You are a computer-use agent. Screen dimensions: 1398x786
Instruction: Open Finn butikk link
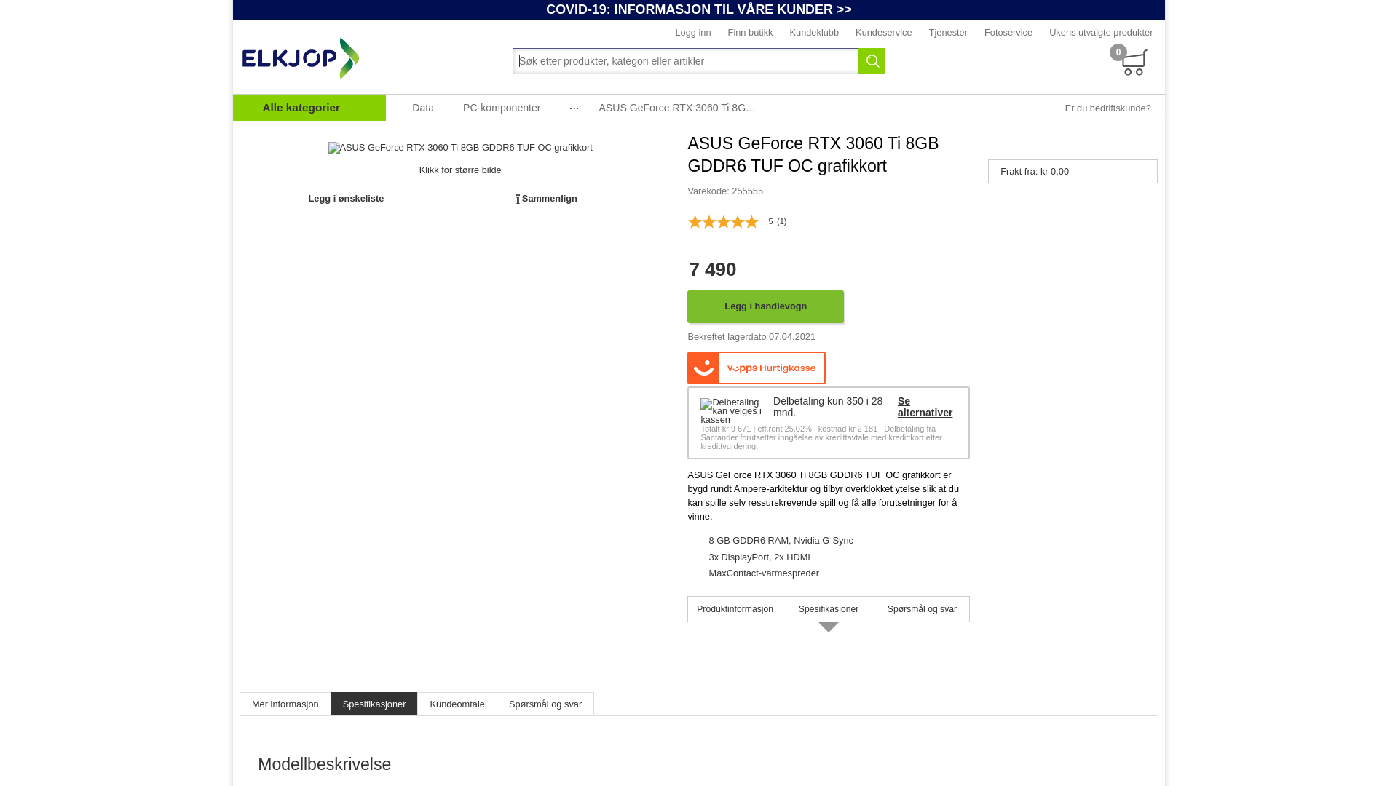click(x=750, y=33)
